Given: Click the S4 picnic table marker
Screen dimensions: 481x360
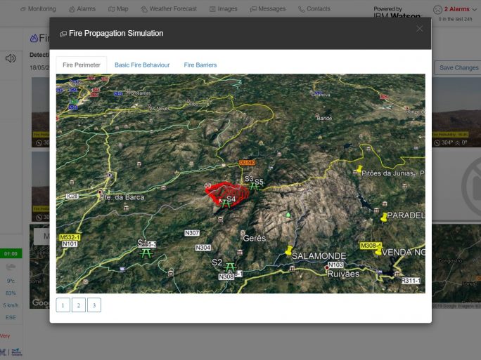Looking at the screenshot, I should (x=226, y=204).
